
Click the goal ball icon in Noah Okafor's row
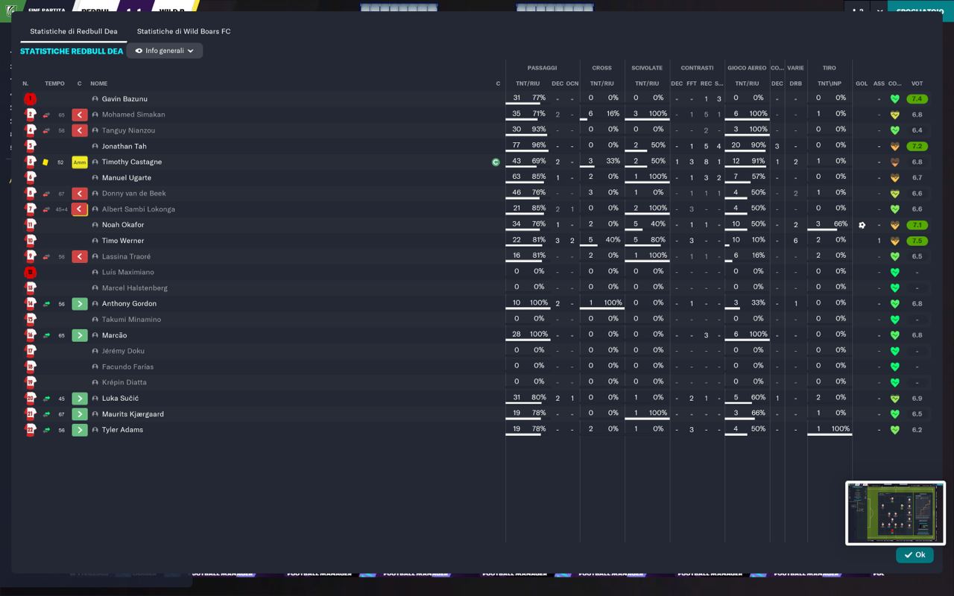(862, 225)
